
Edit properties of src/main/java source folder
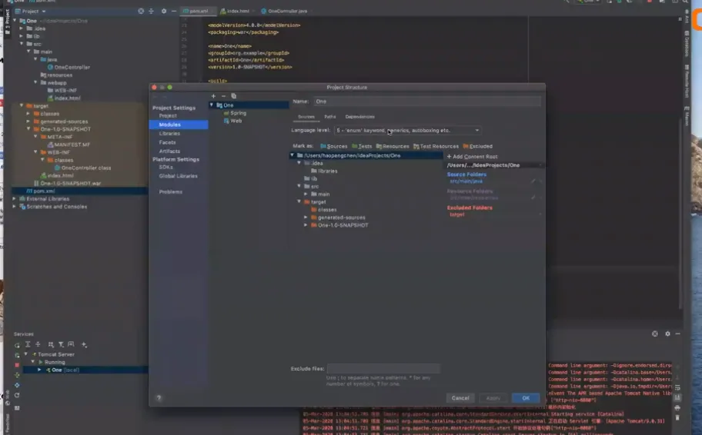[533, 181]
